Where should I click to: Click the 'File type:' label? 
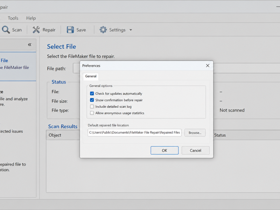[60, 110]
